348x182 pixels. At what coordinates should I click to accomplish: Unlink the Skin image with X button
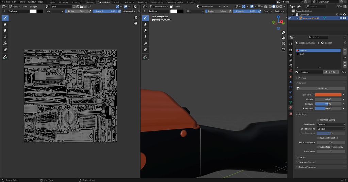tap(85, 7)
